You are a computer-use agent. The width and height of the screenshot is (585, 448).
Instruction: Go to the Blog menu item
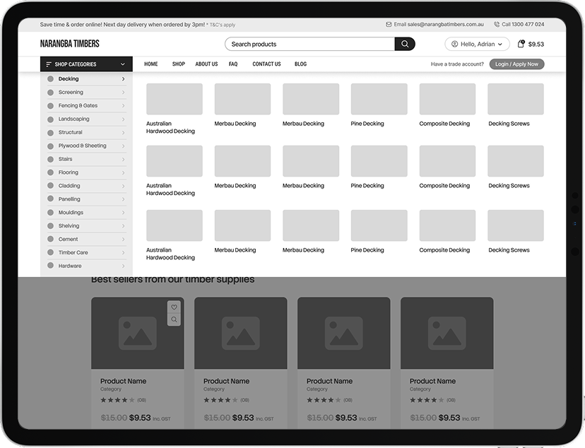click(x=300, y=64)
